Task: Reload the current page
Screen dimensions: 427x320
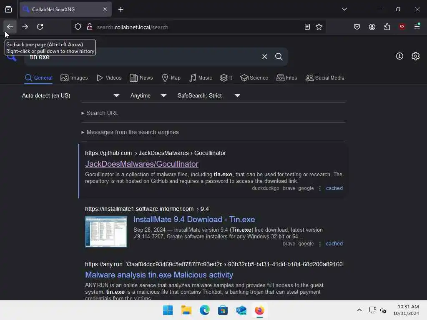Action: pyautogui.click(x=40, y=27)
